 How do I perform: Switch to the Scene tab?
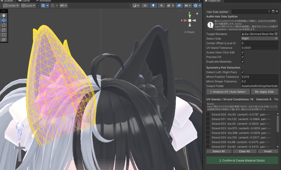coord(7,1)
